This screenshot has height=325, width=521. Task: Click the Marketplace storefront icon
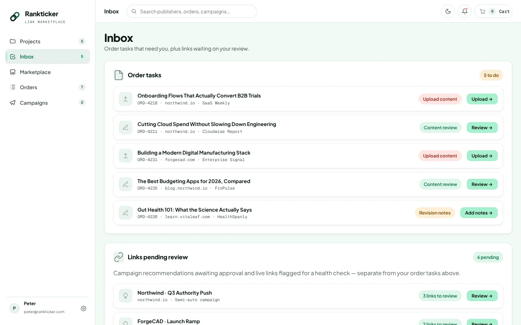pyautogui.click(x=13, y=72)
